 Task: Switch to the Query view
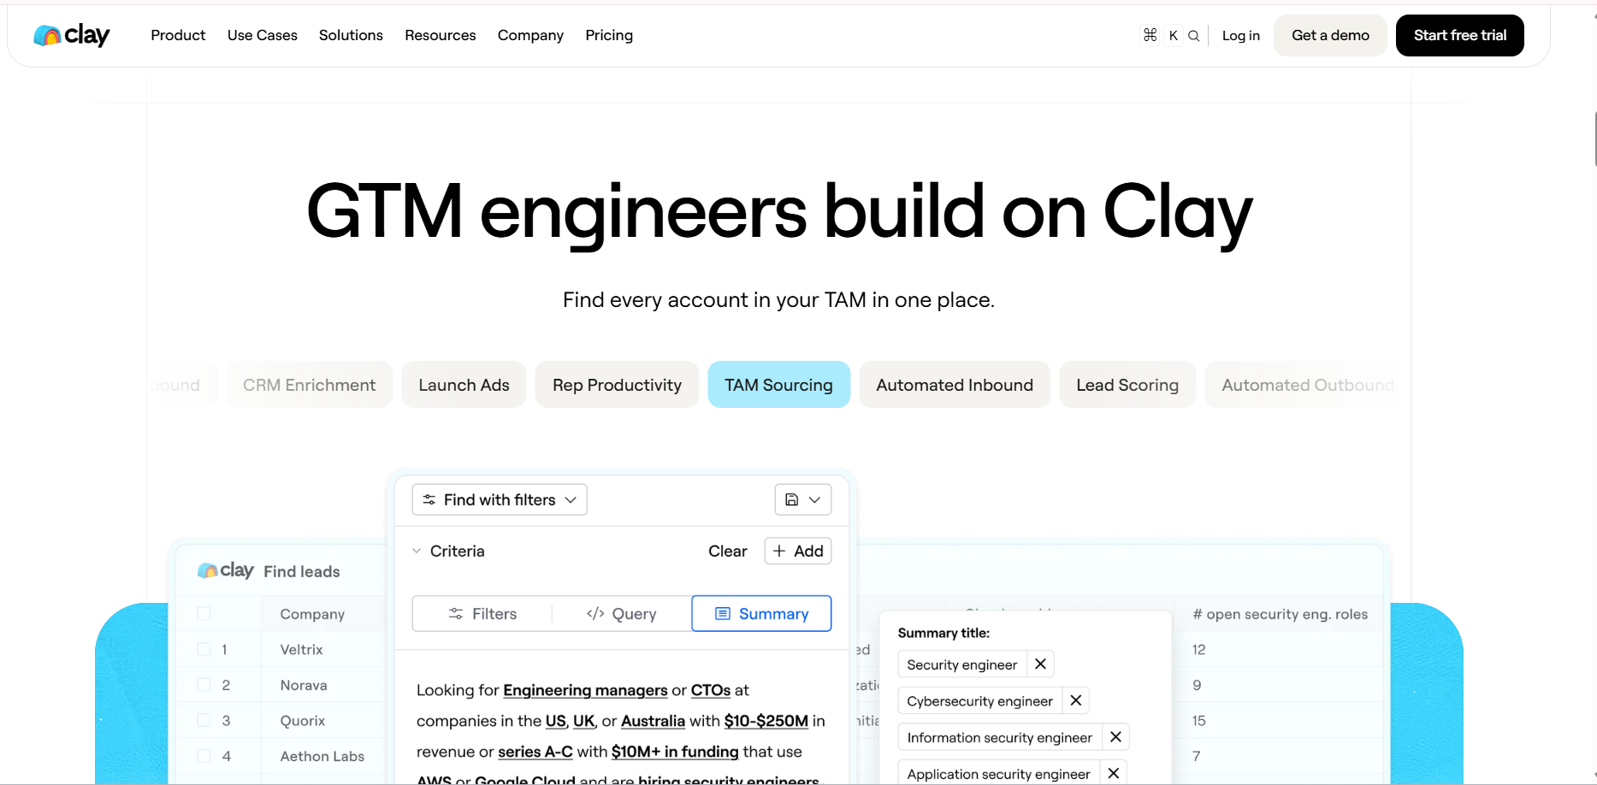tap(622, 613)
